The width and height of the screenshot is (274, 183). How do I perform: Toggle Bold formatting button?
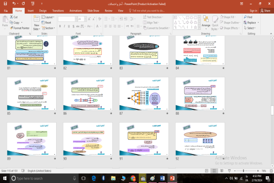click(60, 26)
